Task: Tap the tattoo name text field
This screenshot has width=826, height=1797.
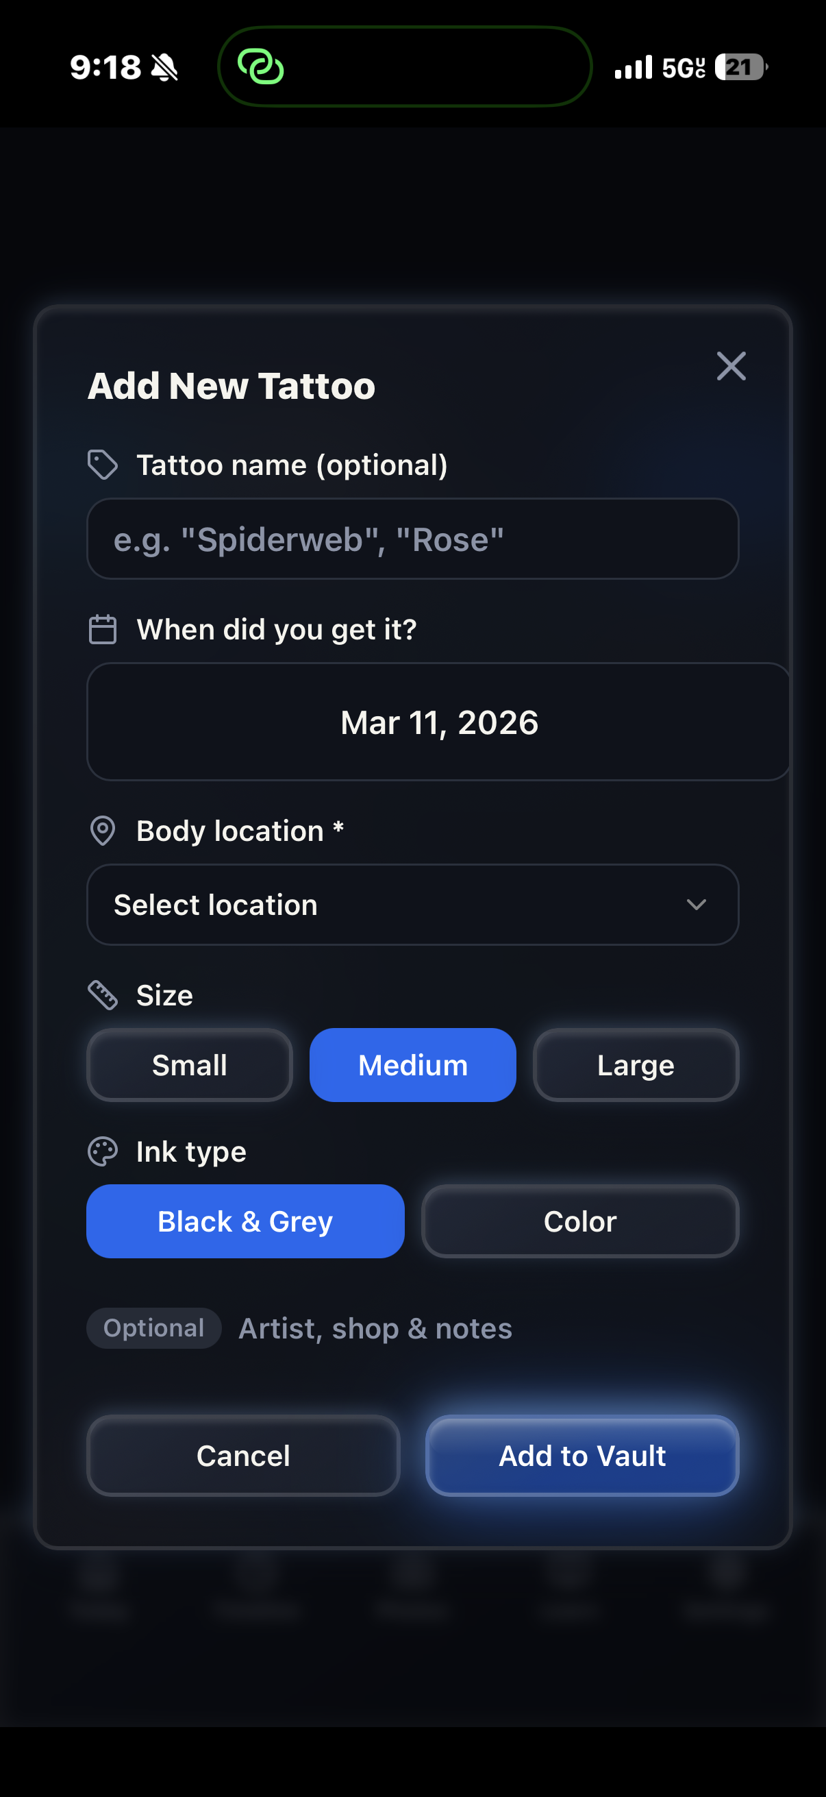Action: point(412,539)
